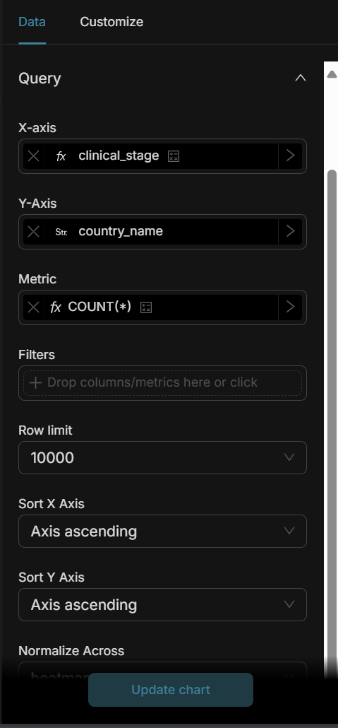Screen dimensions: 338x728
Task: Click the calculator icon next to clinical_stage
Action: (x=174, y=156)
